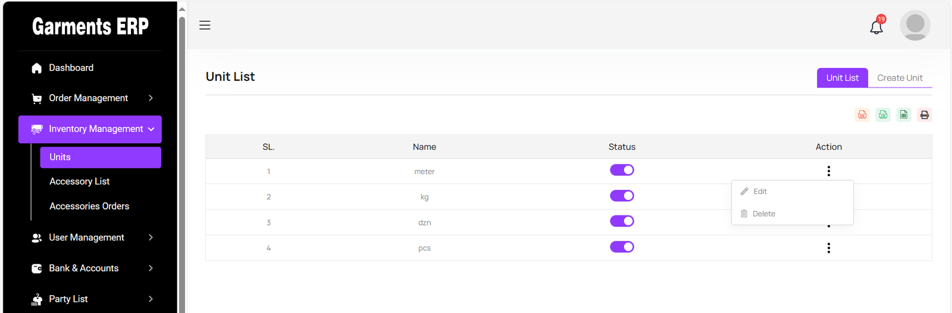This screenshot has height=313, width=952.
Task: Open action menu for pcs row
Action: 828,248
